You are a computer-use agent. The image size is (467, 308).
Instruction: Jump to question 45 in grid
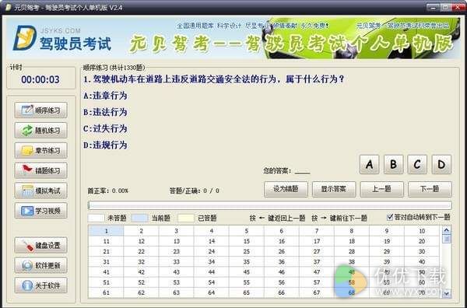coord(246,272)
